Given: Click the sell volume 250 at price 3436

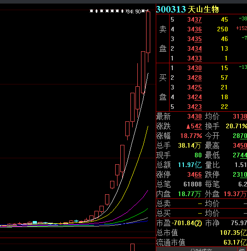Looking at the screenshot, I should 223,29.
